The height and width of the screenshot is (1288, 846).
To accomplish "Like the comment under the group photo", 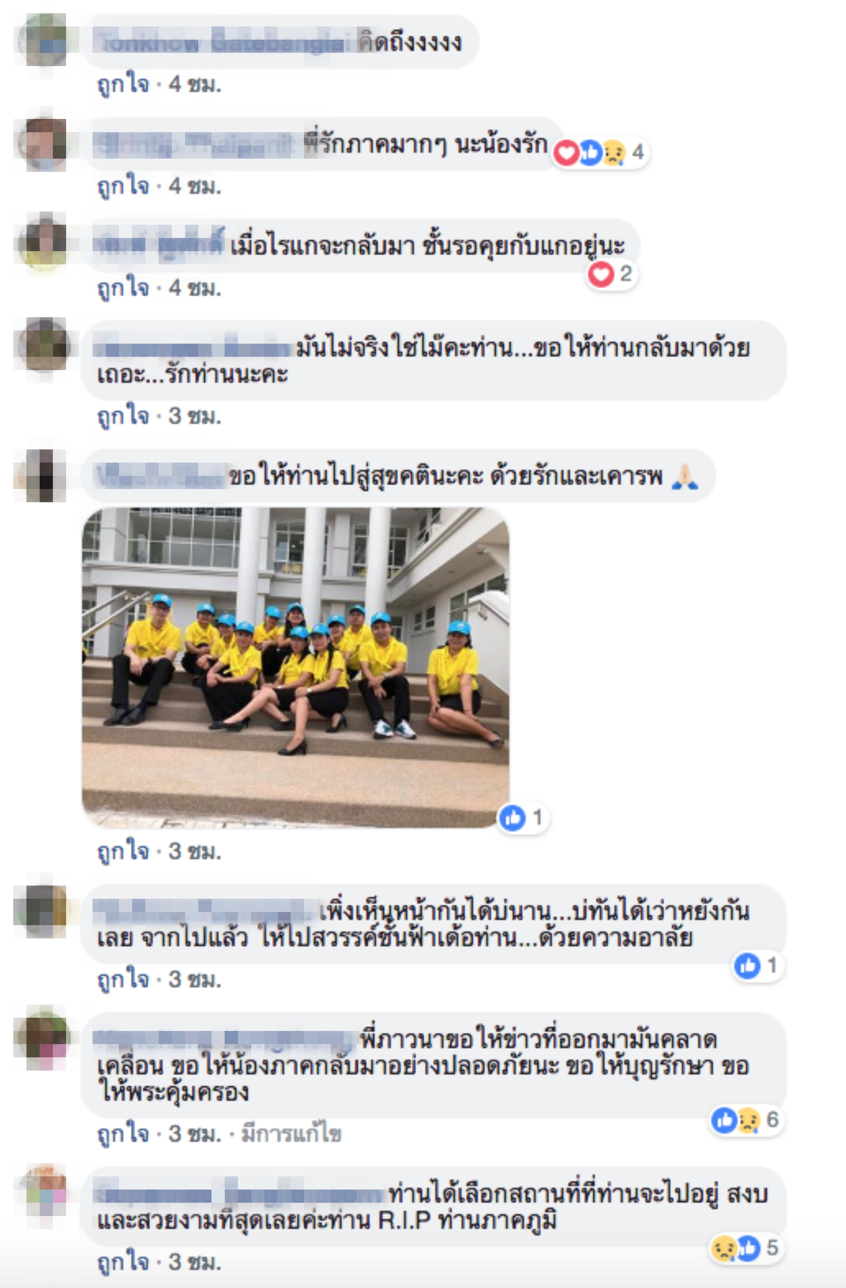I will [124, 851].
